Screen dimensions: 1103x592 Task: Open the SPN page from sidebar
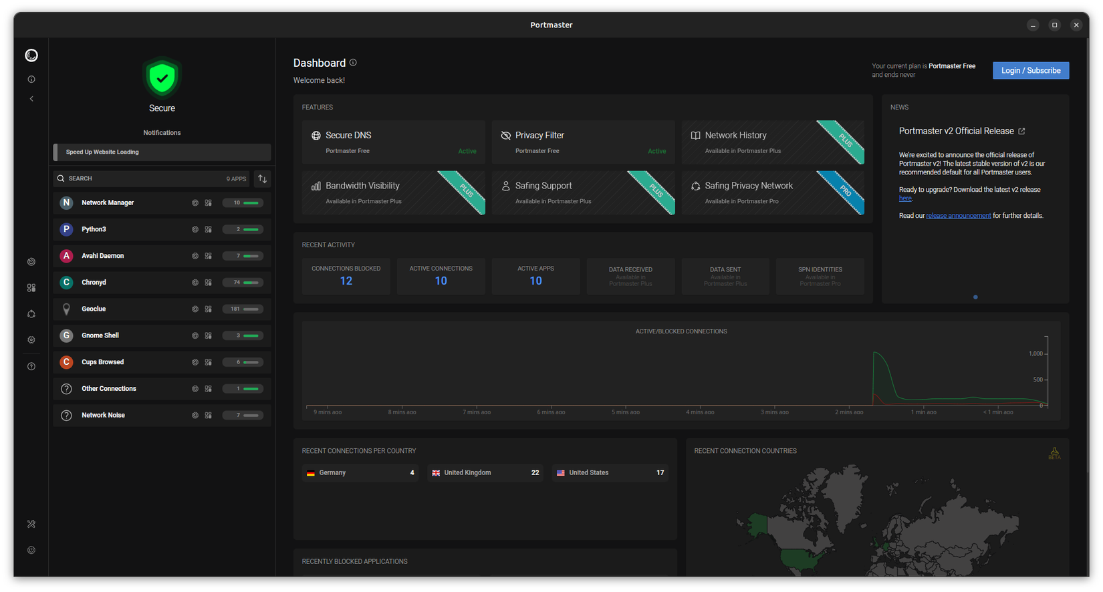click(31, 314)
